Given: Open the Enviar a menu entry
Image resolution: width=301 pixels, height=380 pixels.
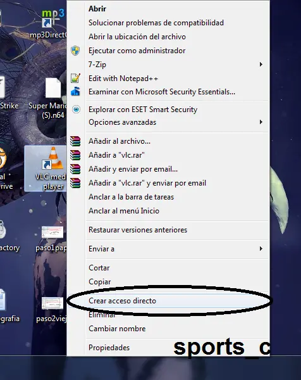Looking at the screenshot, I should [x=101, y=249].
